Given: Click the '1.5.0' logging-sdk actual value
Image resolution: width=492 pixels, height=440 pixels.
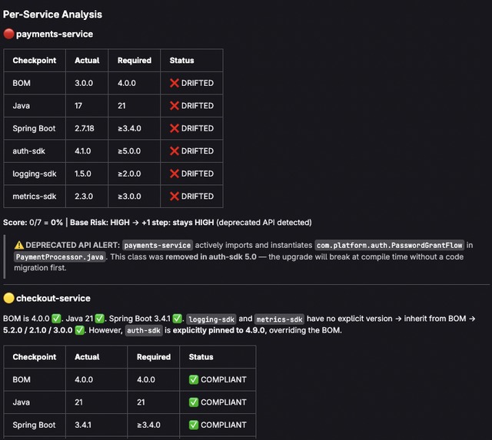Looking at the screenshot, I should point(83,174).
